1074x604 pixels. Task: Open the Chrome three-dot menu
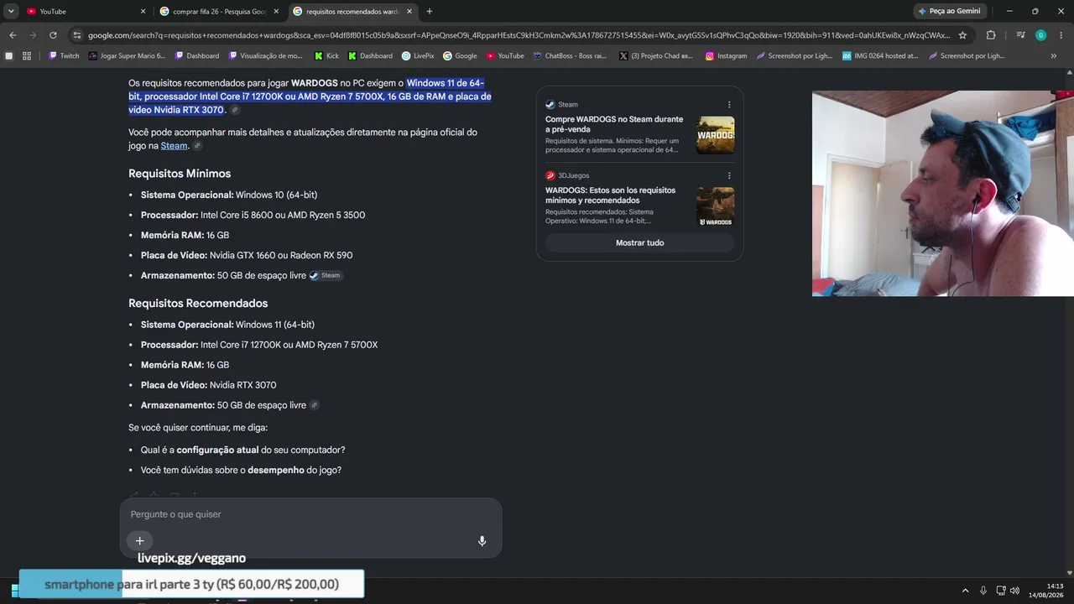click(1061, 35)
